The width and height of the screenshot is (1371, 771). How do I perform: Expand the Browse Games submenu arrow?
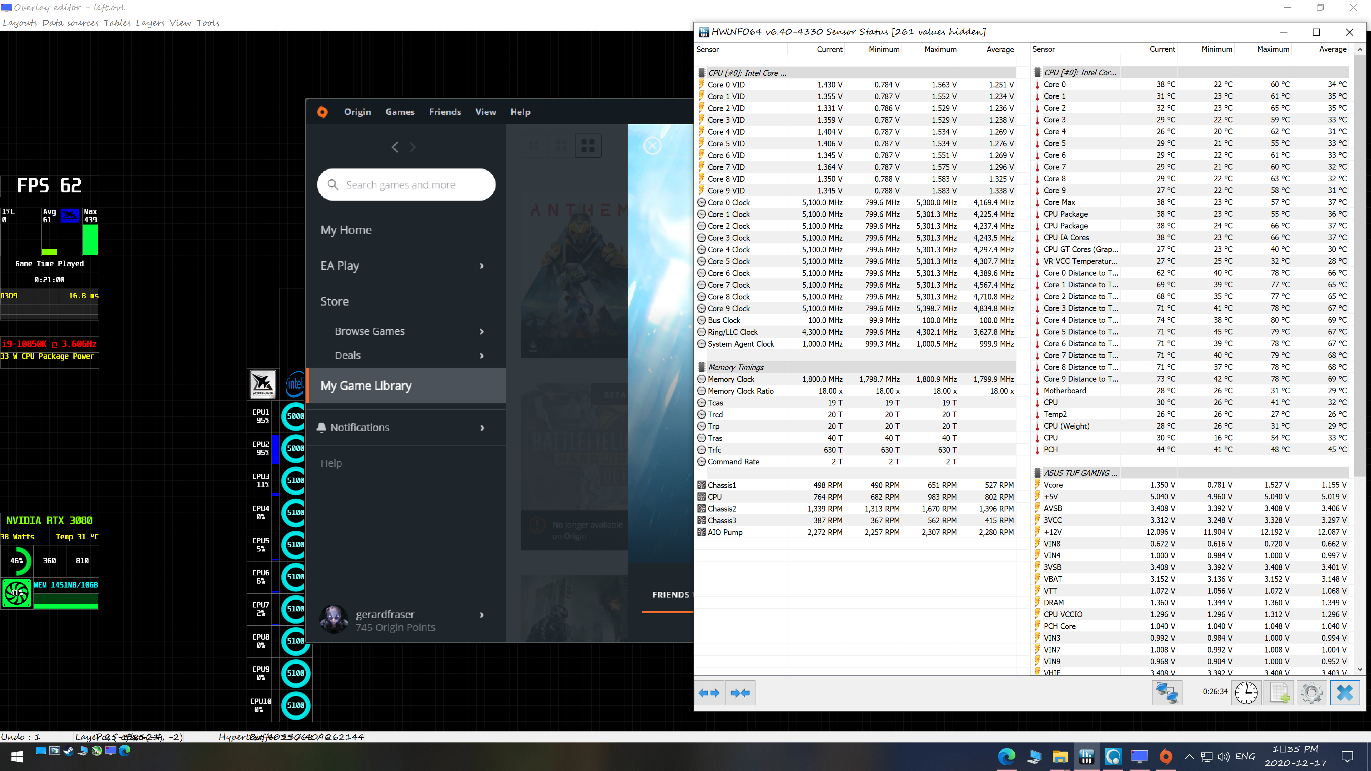[x=482, y=332]
